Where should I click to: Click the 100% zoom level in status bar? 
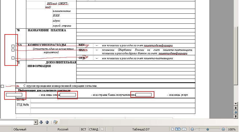(232, 129)
